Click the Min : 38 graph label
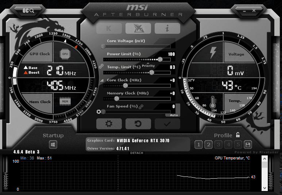The height and width of the screenshot is (195, 282). click(x=27, y=158)
